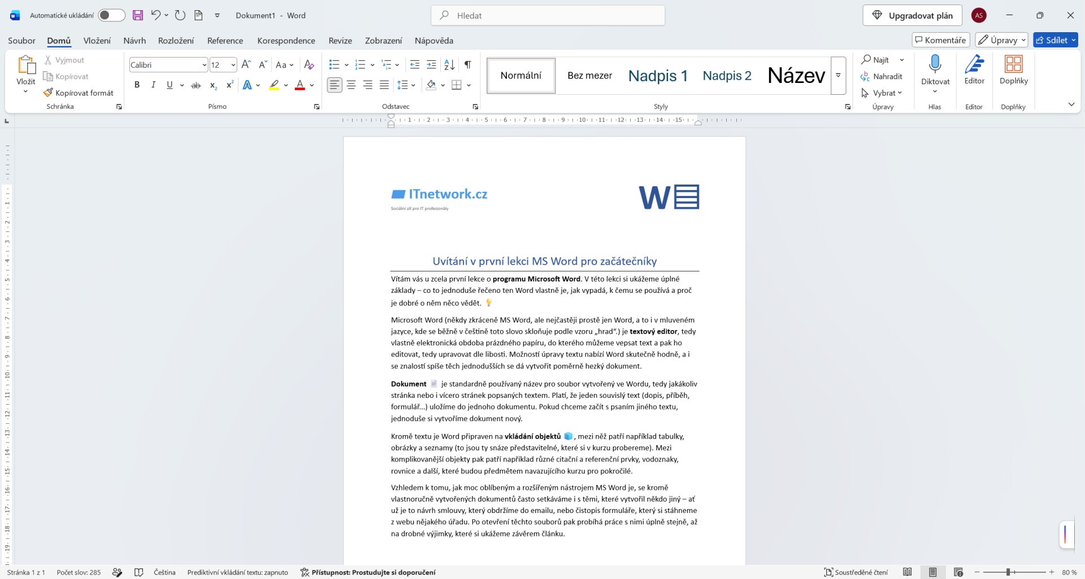Image resolution: width=1085 pixels, height=579 pixels.
Task: Toggle Automatické ukládání autosave switch
Action: coord(111,15)
